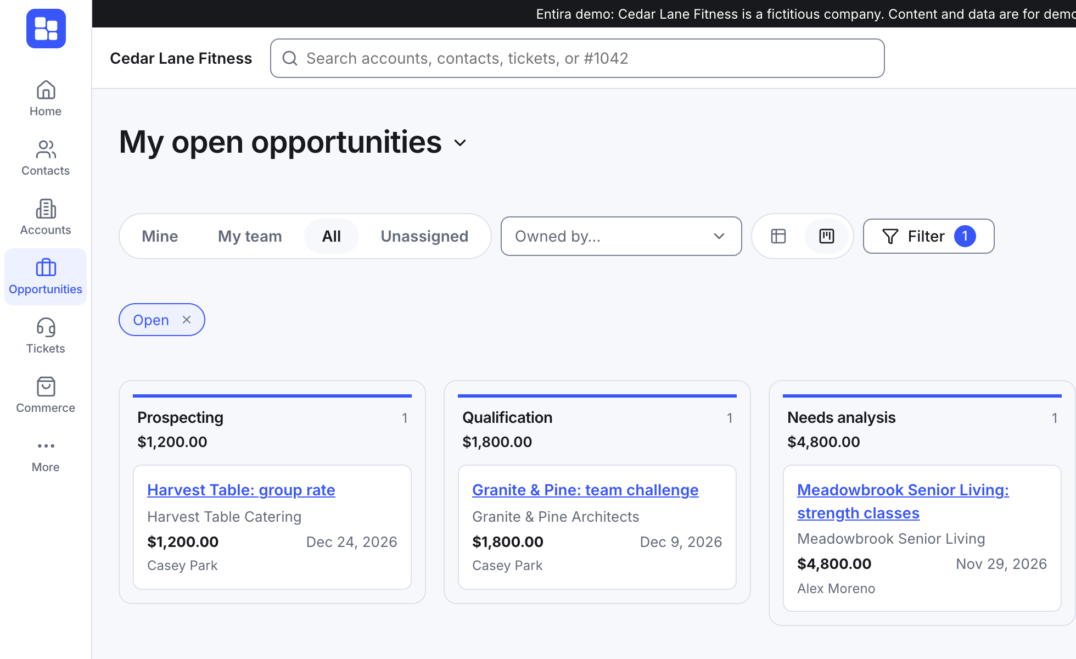Switch to table view icon

click(778, 236)
